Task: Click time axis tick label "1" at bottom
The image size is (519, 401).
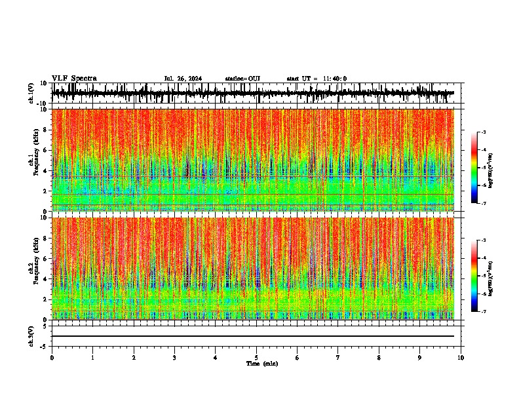Action: [92, 358]
